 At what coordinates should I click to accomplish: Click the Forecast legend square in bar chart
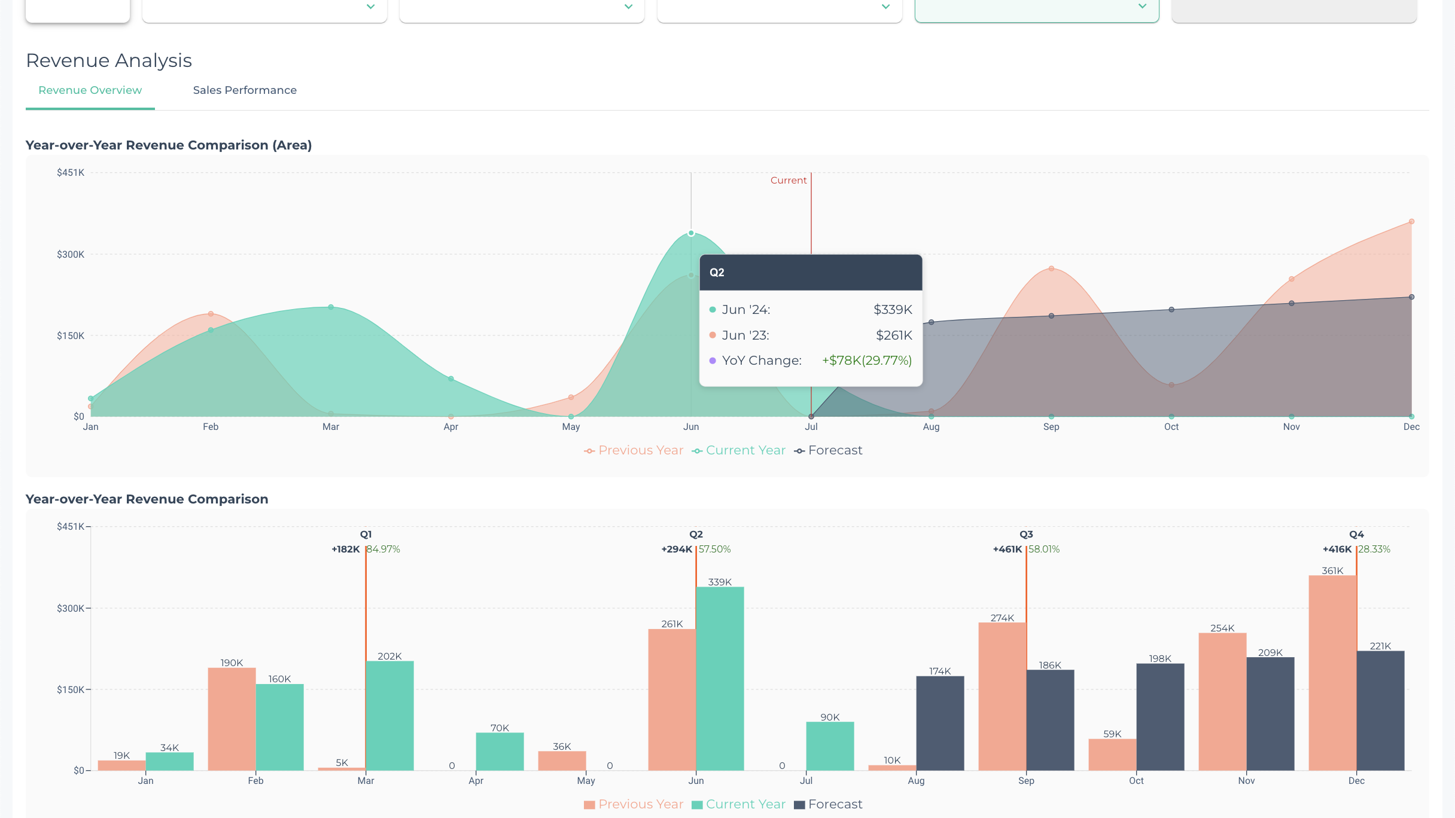800,804
